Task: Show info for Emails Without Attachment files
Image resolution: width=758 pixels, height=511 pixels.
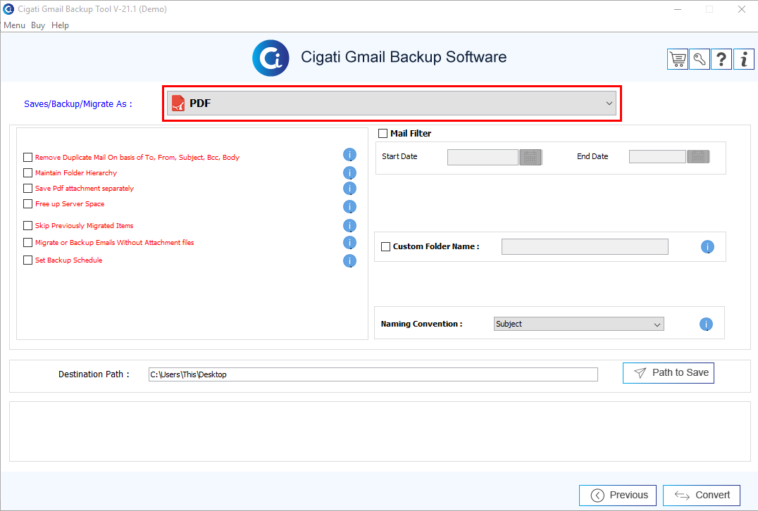Action: (349, 242)
